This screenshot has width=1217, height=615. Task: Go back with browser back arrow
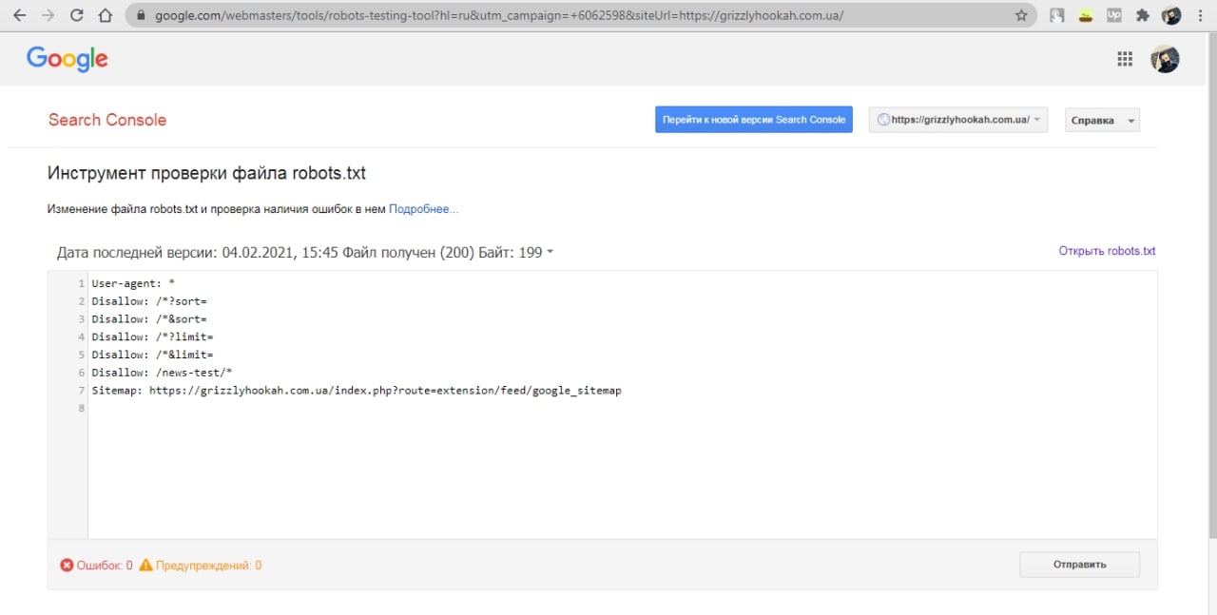tap(19, 15)
